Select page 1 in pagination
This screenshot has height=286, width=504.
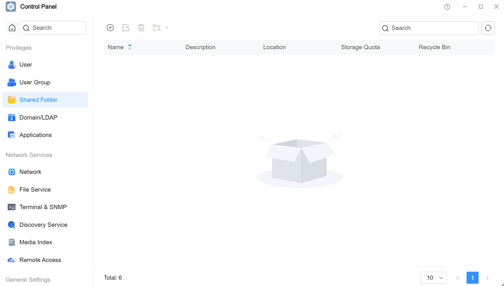pyautogui.click(x=472, y=278)
